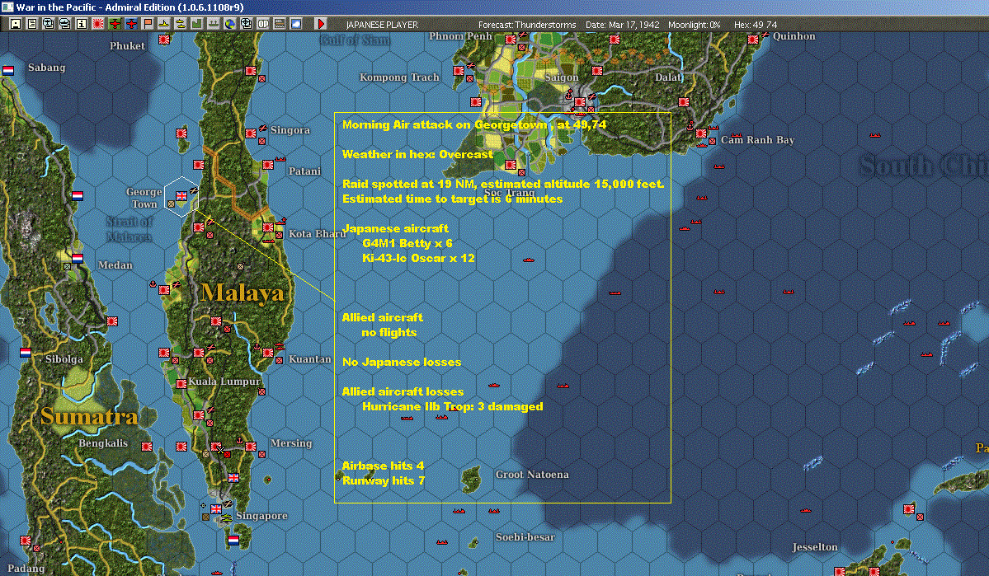
Task: Click the 'Runway hits 7' line
Action: (383, 481)
